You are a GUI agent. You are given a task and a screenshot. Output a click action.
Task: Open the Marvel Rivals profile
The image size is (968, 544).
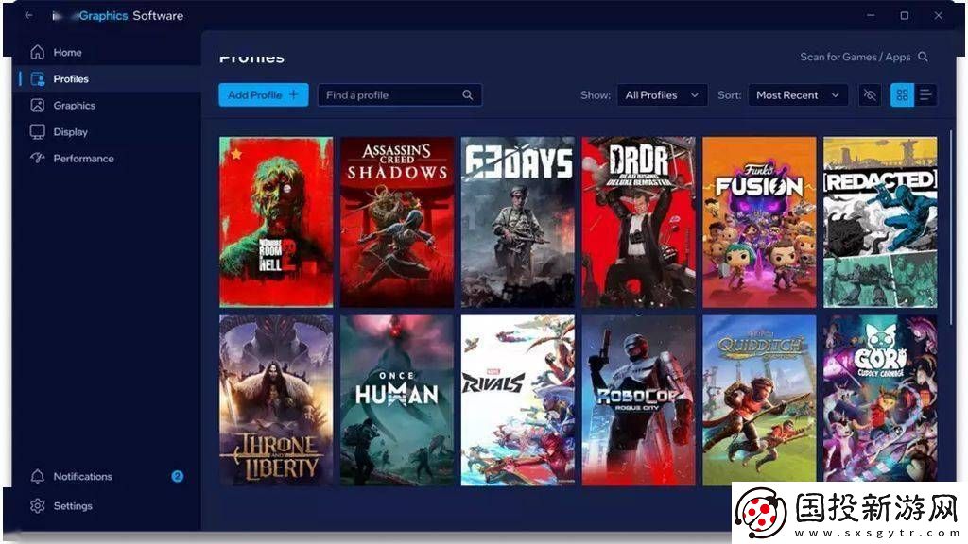click(518, 400)
